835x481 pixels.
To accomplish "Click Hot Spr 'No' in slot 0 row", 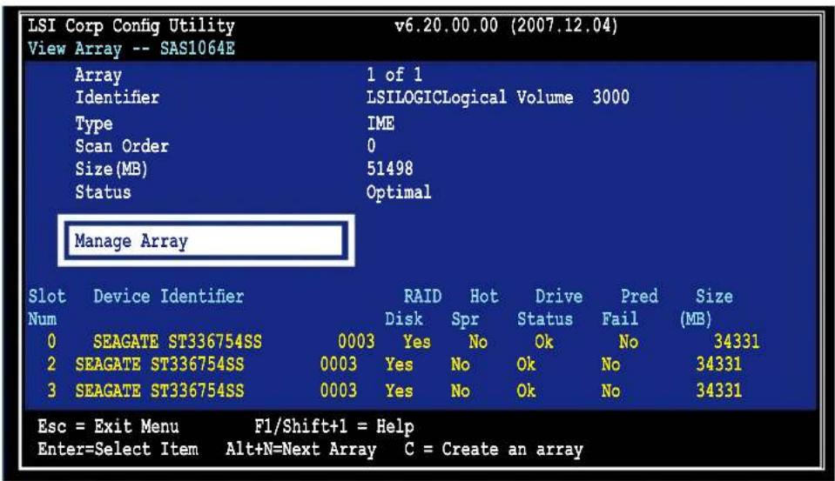I will [x=478, y=342].
